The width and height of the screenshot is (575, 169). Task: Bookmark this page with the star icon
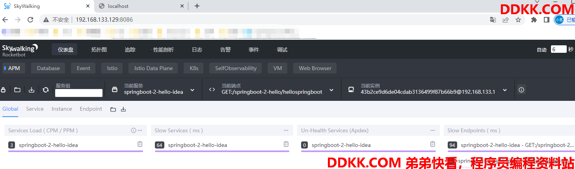518,20
